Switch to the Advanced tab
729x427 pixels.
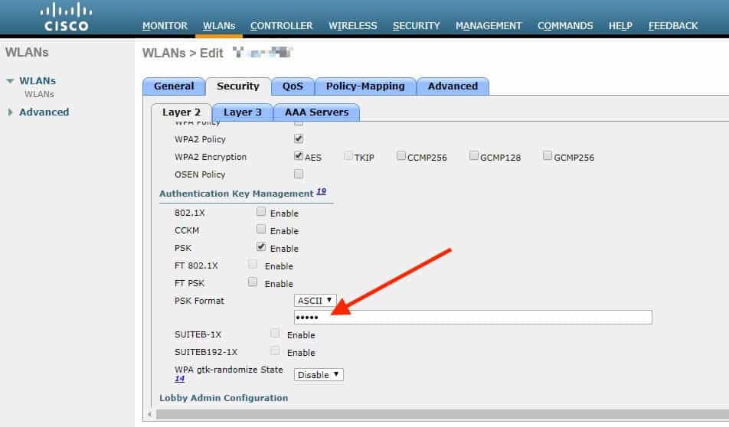(453, 86)
